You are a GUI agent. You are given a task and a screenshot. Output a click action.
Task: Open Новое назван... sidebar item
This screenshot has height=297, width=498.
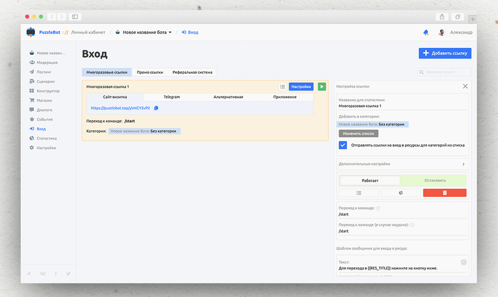click(47, 53)
